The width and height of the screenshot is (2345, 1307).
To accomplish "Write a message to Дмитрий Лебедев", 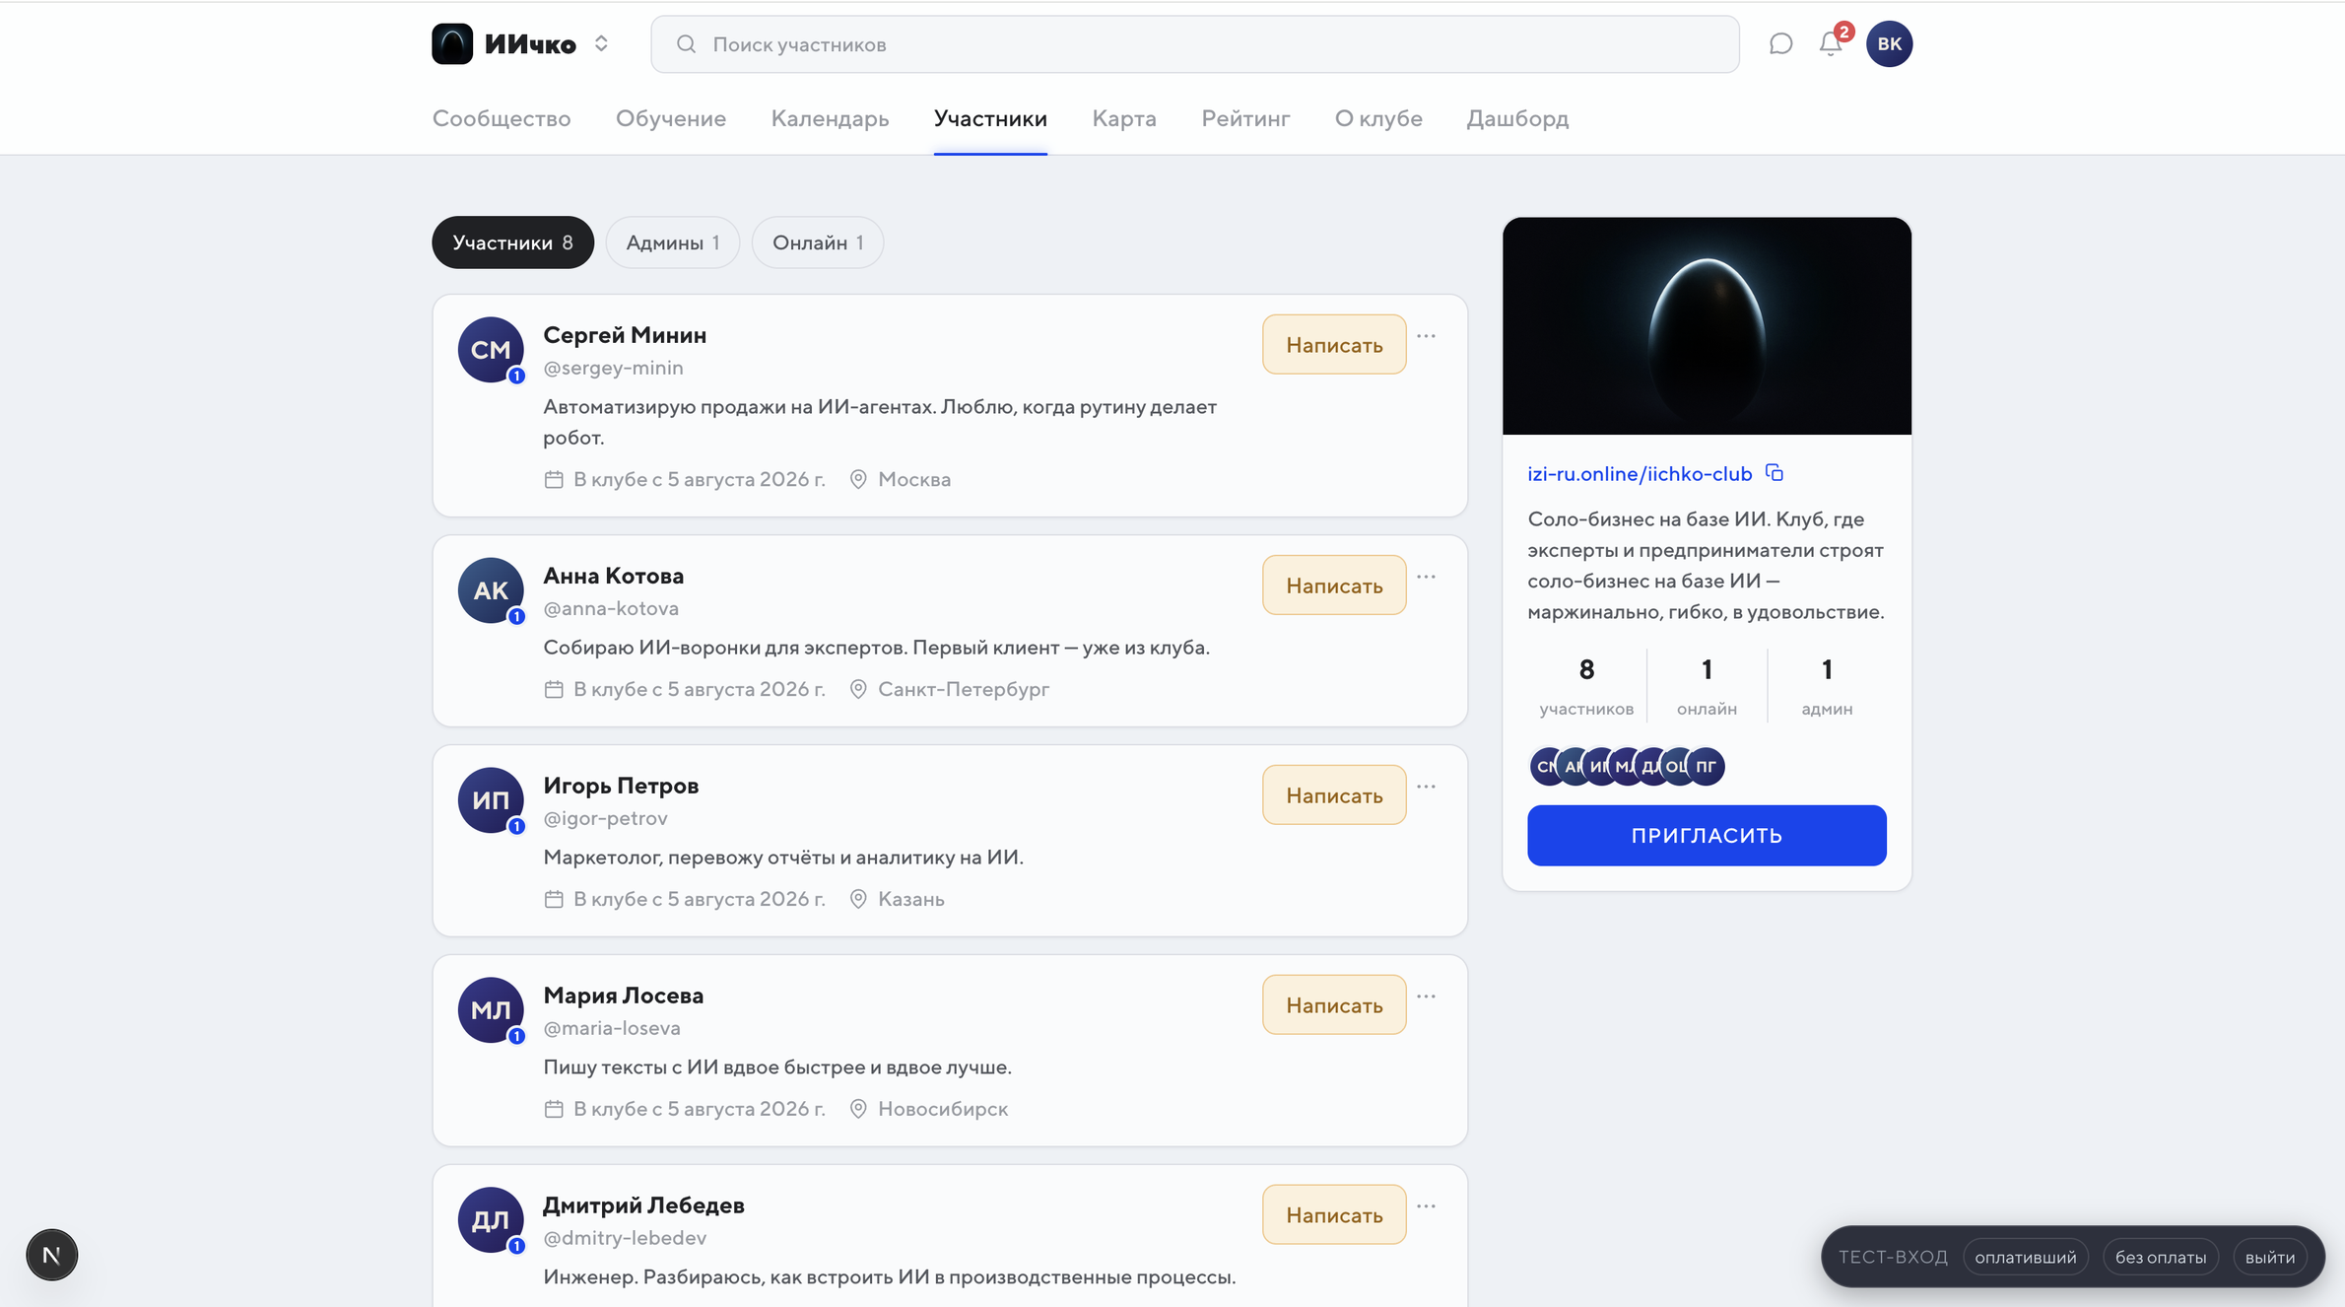I will pyautogui.click(x=1334, y=1214).
